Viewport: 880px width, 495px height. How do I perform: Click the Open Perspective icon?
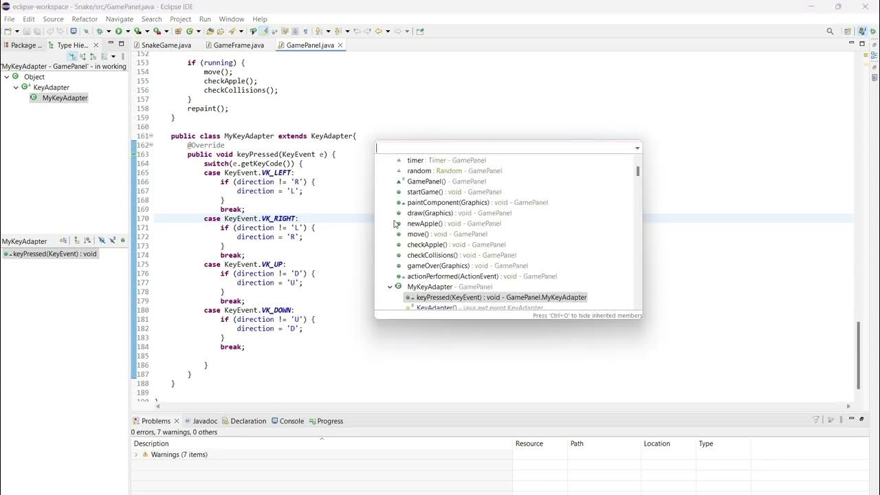pos(848,32)
